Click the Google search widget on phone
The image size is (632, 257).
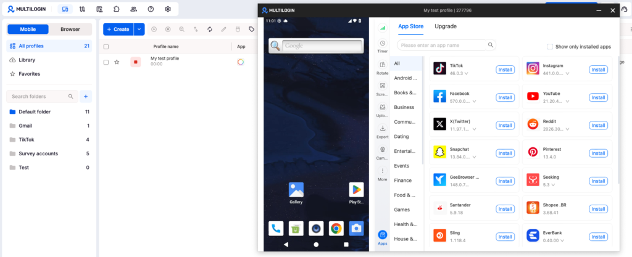316,46
